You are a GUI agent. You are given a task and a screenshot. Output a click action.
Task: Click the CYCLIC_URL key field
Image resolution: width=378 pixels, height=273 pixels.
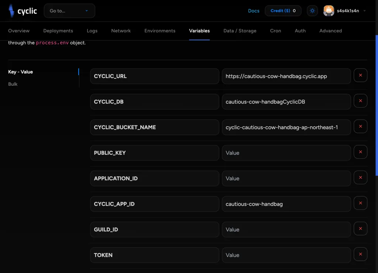coord(155,76)
